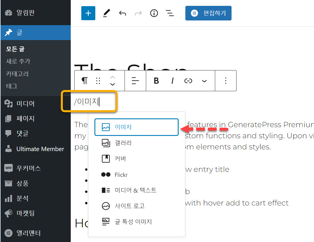Click the 편집하기 button
The height and width of the screenshot is (242, 314).
[x=208, y=13]
